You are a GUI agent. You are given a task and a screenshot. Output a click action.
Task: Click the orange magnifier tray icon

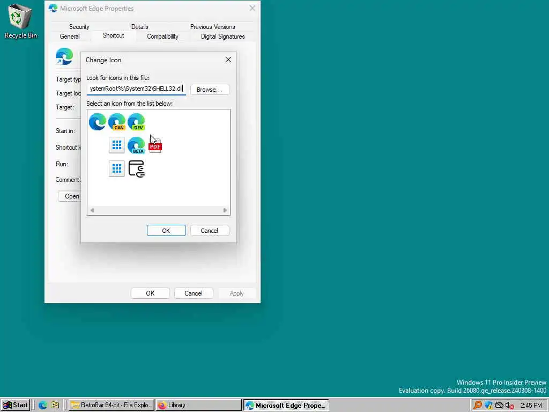tap(477, 406)
